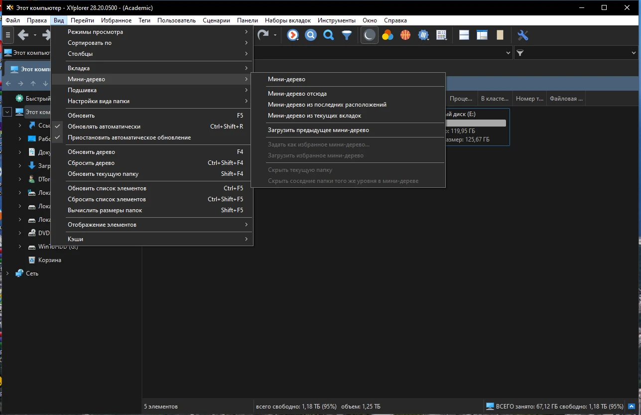Expand the "Сеть" tree node

coord(7,274)
